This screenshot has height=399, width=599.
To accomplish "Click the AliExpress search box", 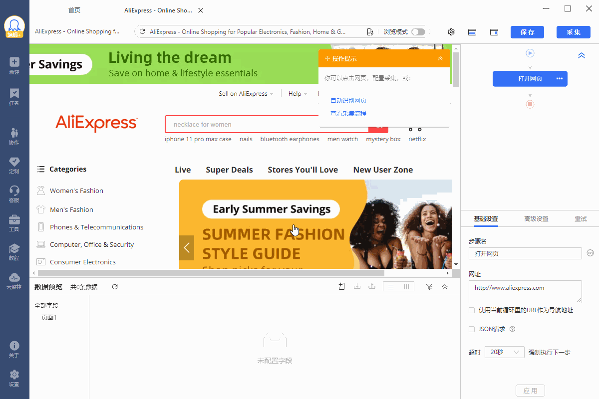I will (267, 125).
